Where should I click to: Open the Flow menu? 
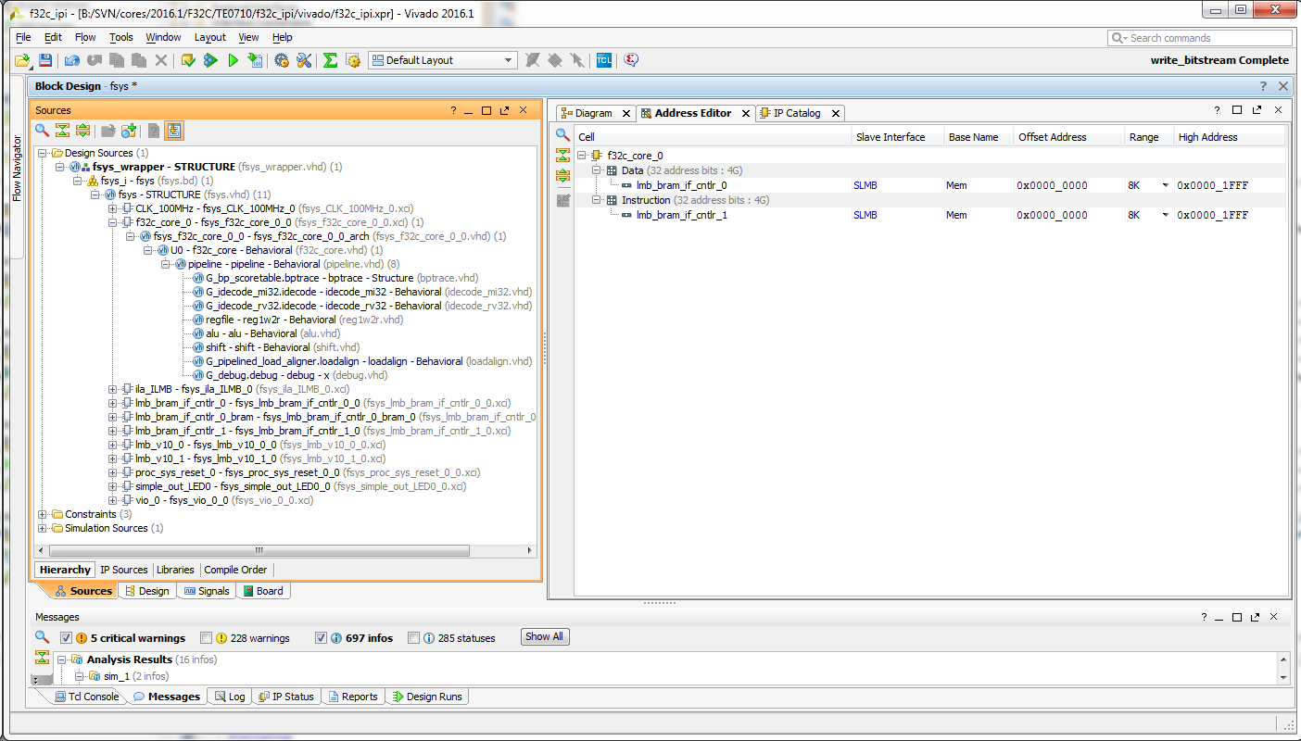85,37
